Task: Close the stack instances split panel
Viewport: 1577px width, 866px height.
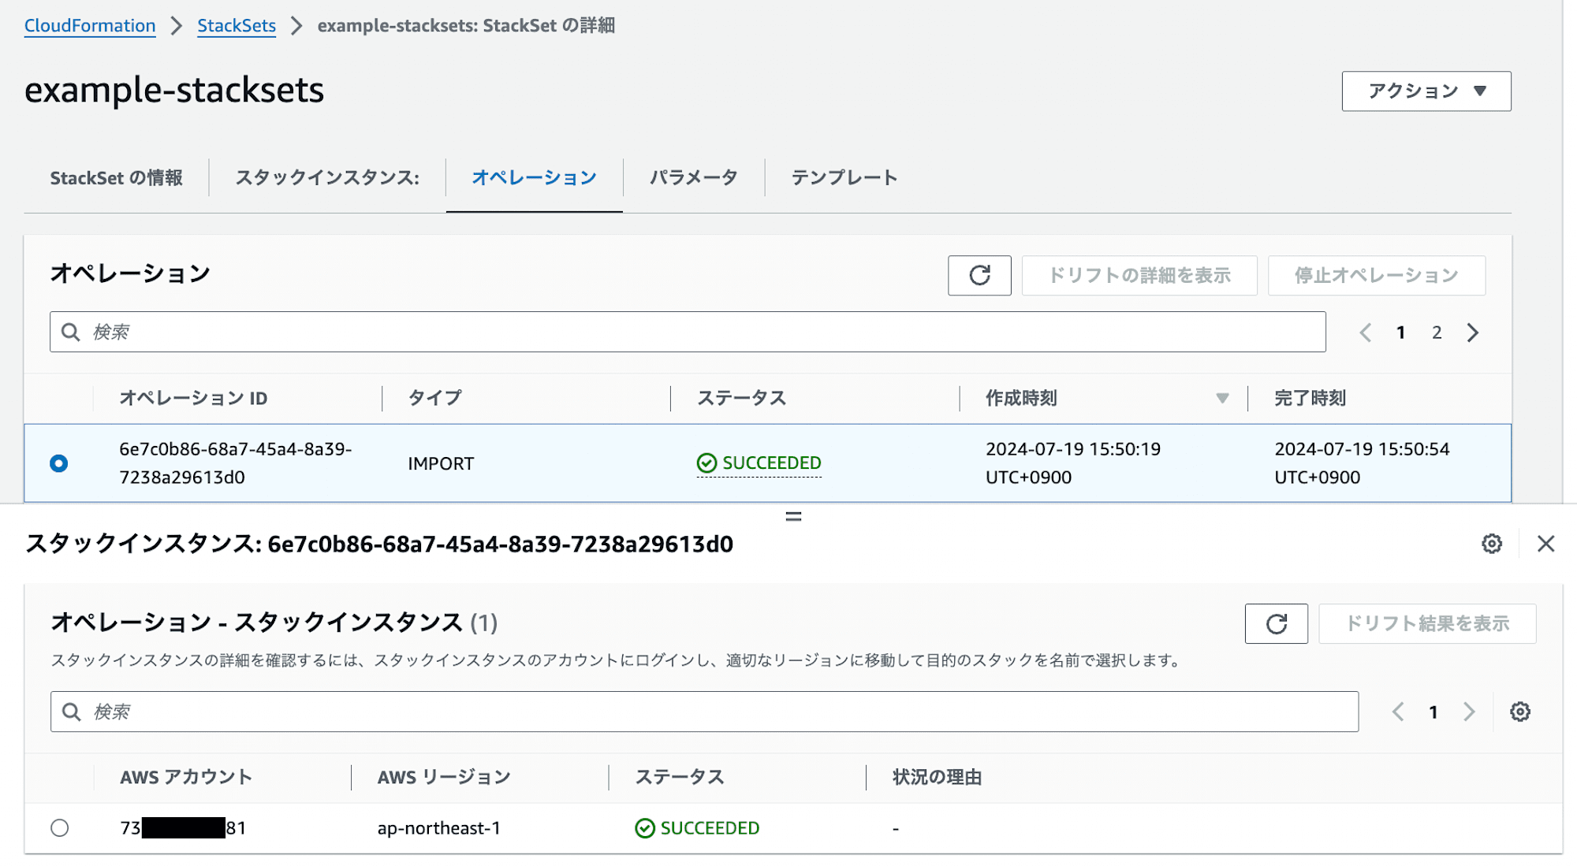Action: pyautogui.click(x=1545, y=544)
